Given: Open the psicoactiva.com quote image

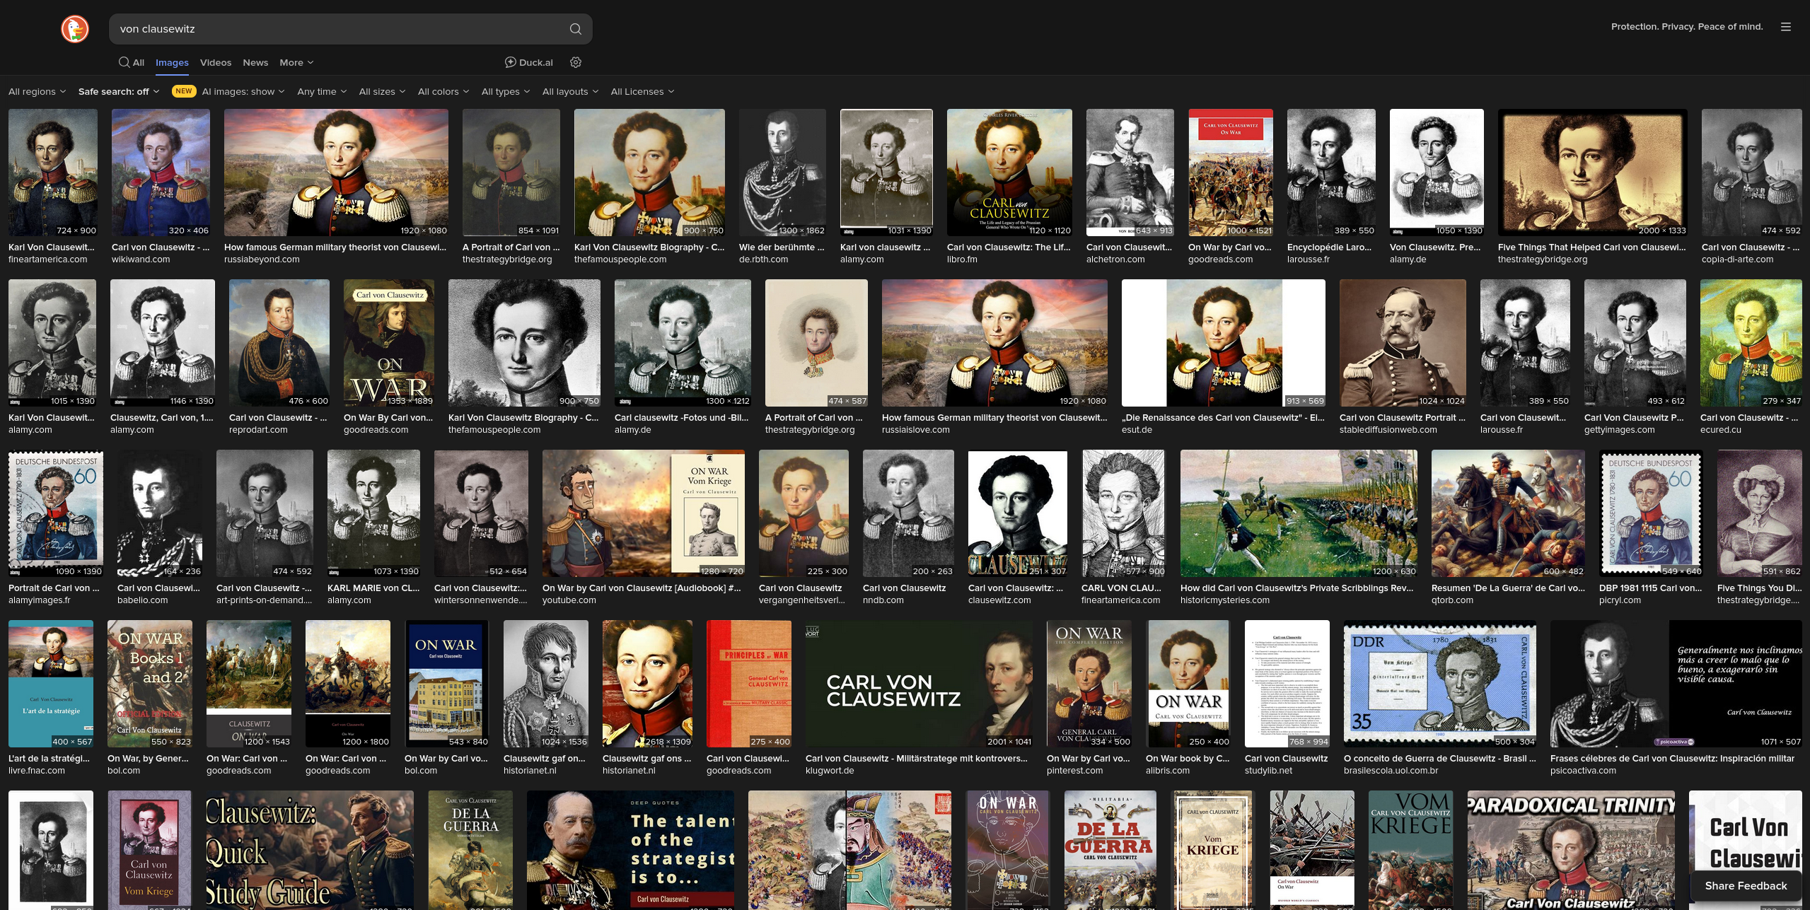Looking at the screenshot, I should point(1676,684).
